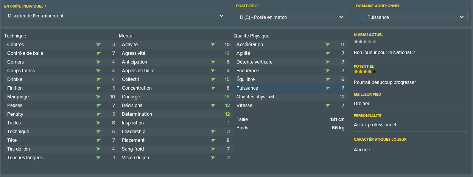Select the Tacles attribute row
Image resolution: width=473 pixels, height=177 pixels.
61,123
